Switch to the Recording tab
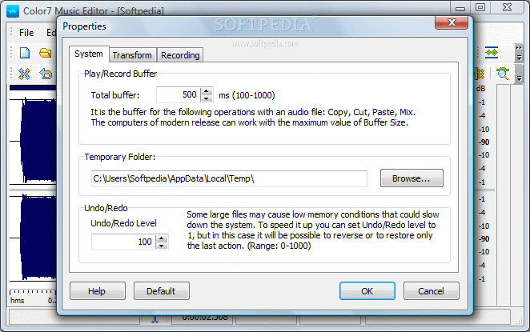This screenshot has width=530, height=332. [180, 55]
